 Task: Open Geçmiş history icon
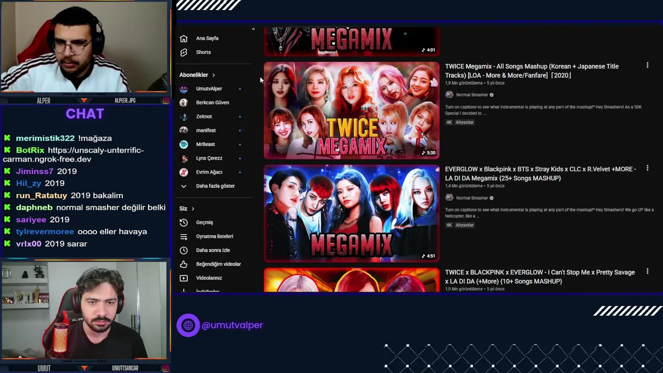pos(183,222)
